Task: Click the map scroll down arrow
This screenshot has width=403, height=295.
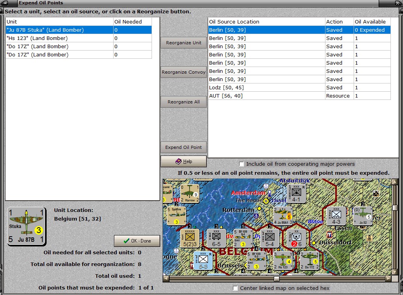Action: (x=395, y=272)
